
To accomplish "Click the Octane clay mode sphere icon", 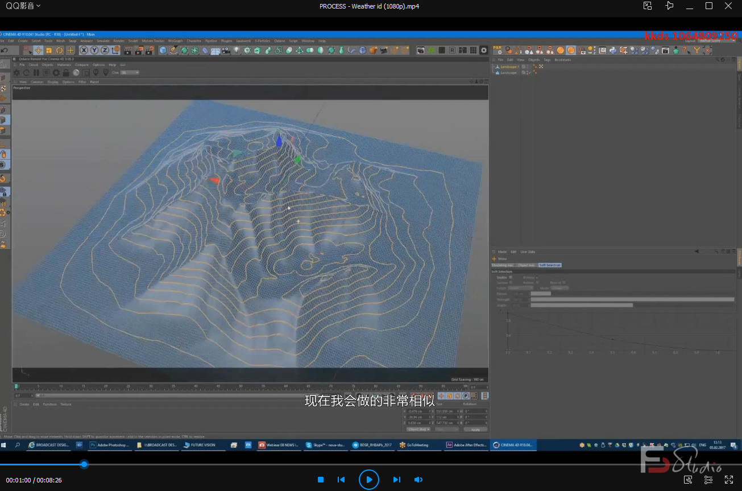I will click(76, 73).
